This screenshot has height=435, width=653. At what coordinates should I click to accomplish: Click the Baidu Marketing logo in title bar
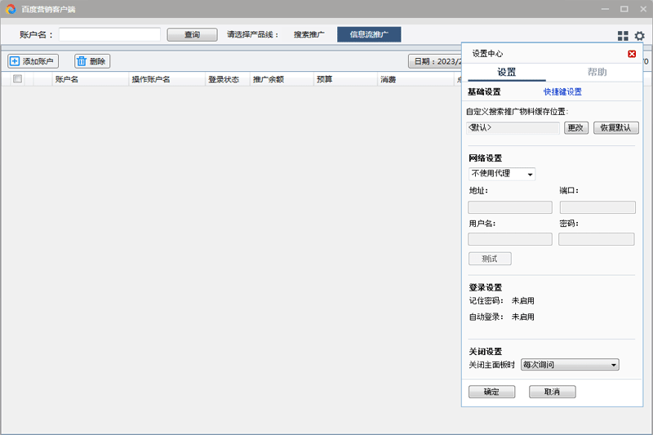11,9
